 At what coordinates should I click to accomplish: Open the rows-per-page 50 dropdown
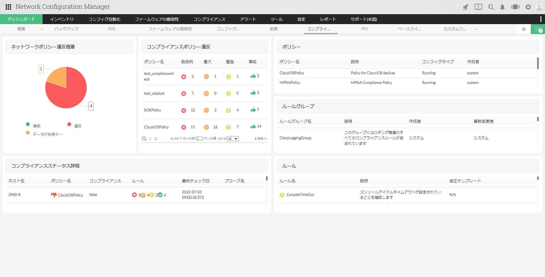(x=233, y=139)
